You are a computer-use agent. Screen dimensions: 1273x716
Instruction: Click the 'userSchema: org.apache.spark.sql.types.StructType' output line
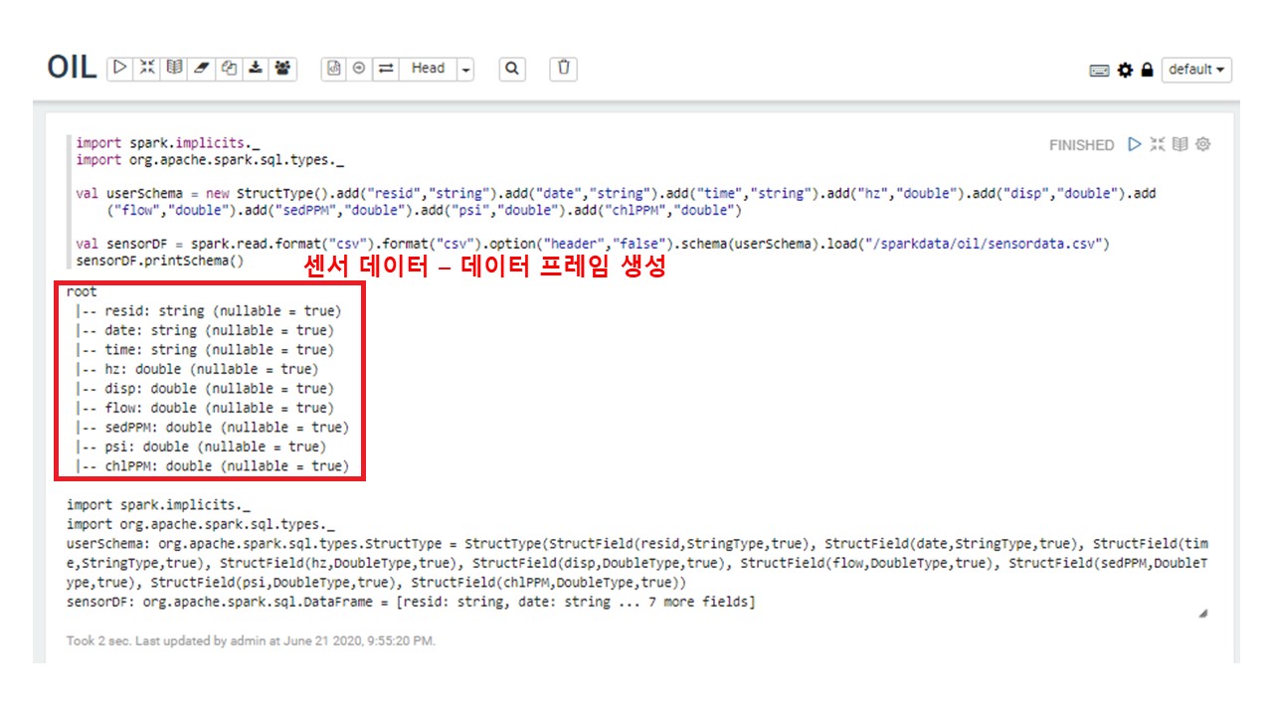point(637,563)
